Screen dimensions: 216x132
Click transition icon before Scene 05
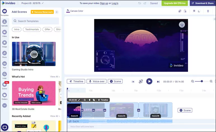pyautogui.click(x=138, y=110)
